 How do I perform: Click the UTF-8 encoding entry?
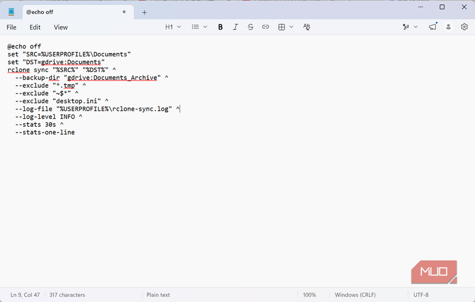(x=421, y=295)
